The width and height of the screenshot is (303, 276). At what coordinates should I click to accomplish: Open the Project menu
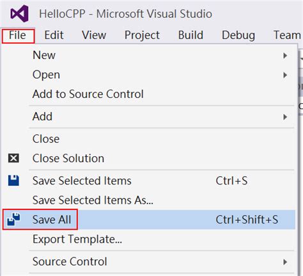tap(142, 35)
